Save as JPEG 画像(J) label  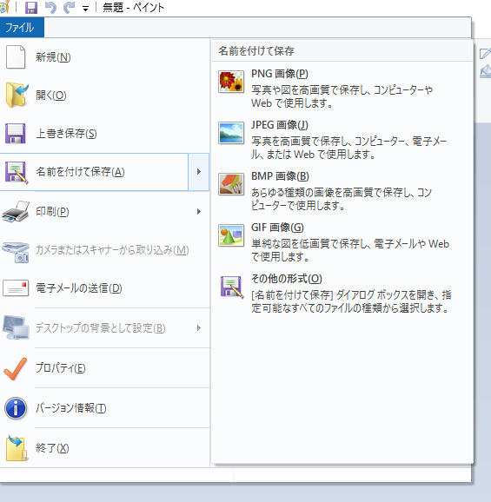coord(280,125)
